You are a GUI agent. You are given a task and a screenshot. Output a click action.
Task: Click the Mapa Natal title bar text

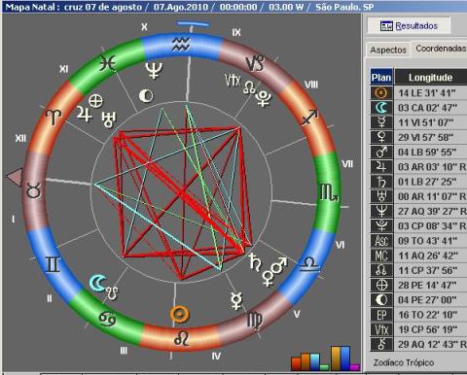tap(190, 7)
